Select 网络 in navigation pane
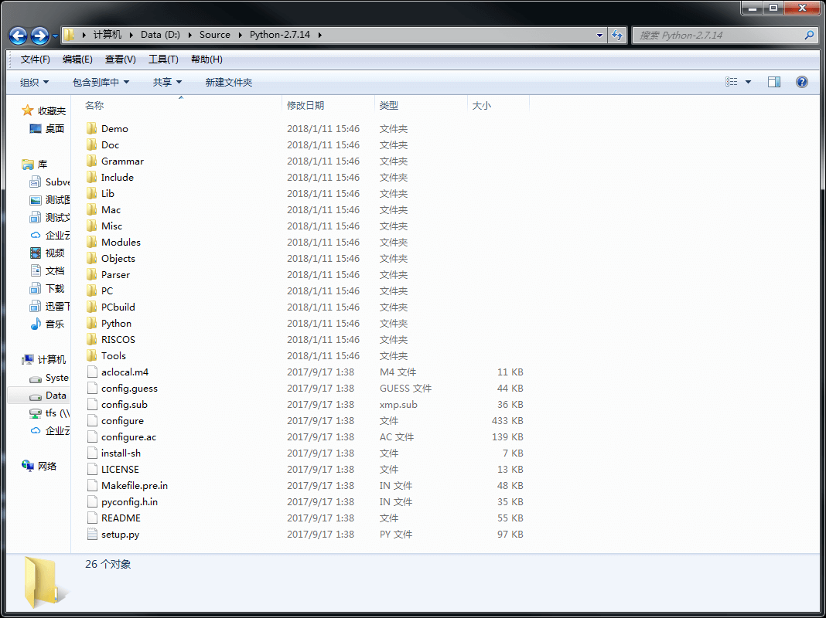Image resolution: width=826 pixels, height=618 pixels. (39, 466)
